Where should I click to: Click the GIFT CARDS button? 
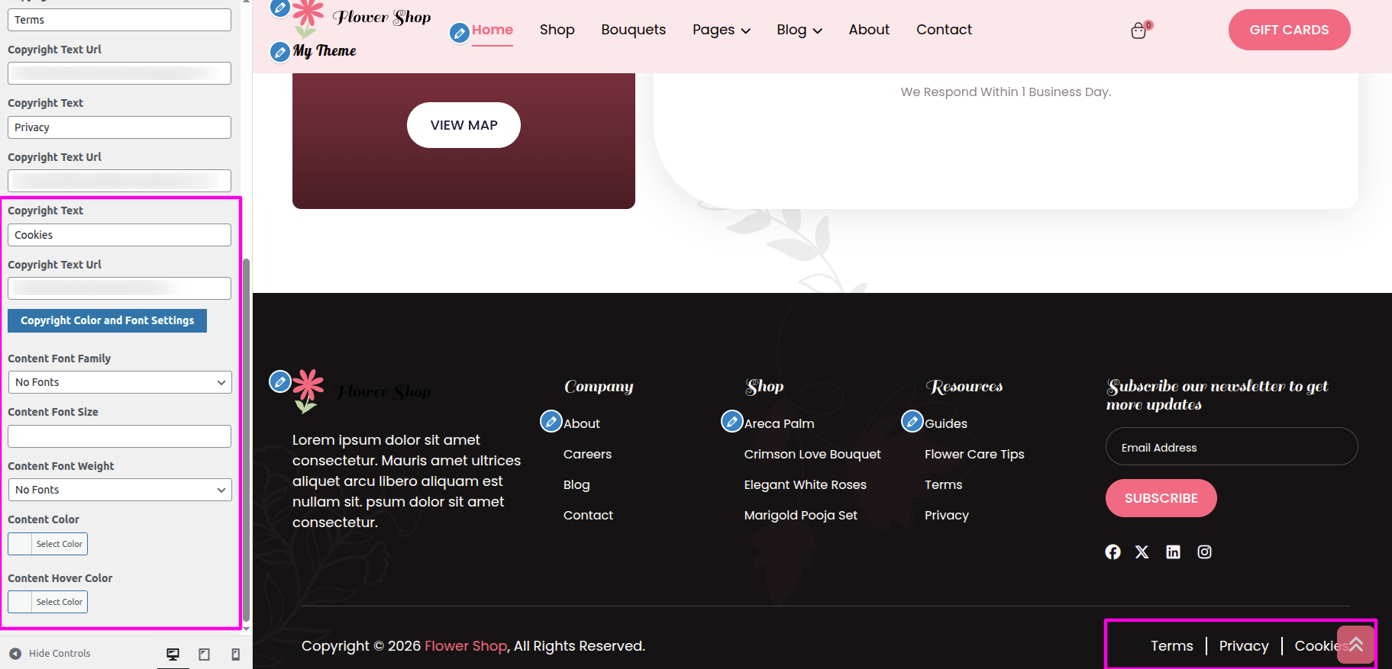pos(1288,30)
